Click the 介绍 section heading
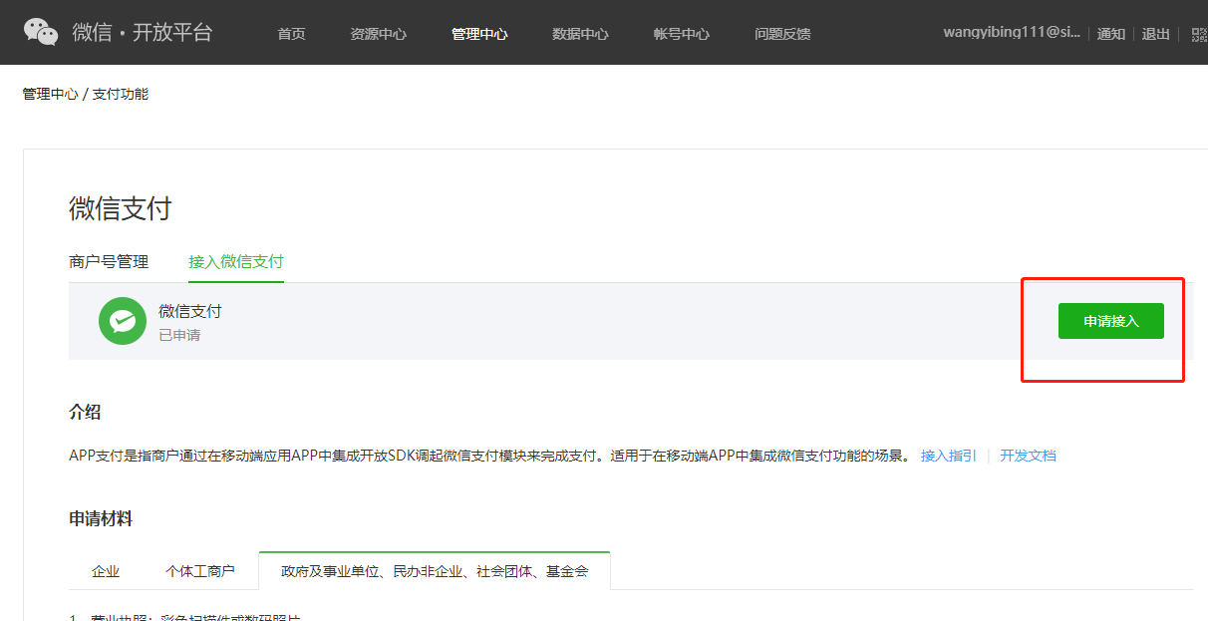 (x=85, y=413)
